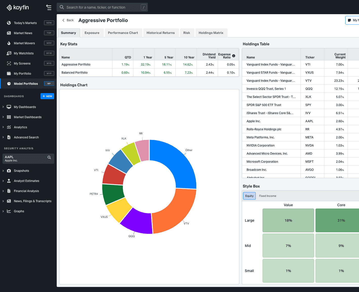Click the My button at top right
Image resolution: width=359 pixels, height=292 pixels.
352,20
